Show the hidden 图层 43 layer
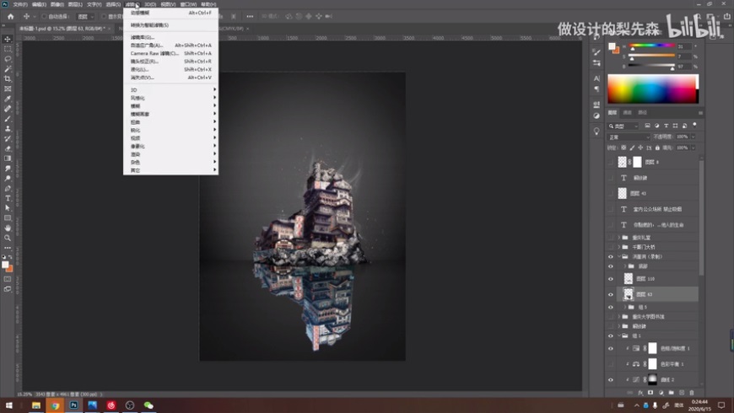The image size is (734, 413). click(x=611, y=193)
